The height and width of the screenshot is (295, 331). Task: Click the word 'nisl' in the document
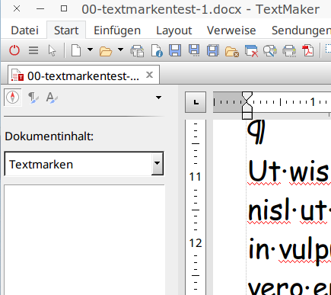pyautogui.click(x=269, y=210)
